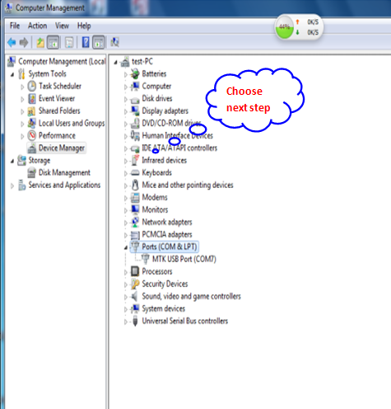The height and width of the screenshot is (409, 391).
Task: Click the blue Help question mark icon
Action: [86, 42]
